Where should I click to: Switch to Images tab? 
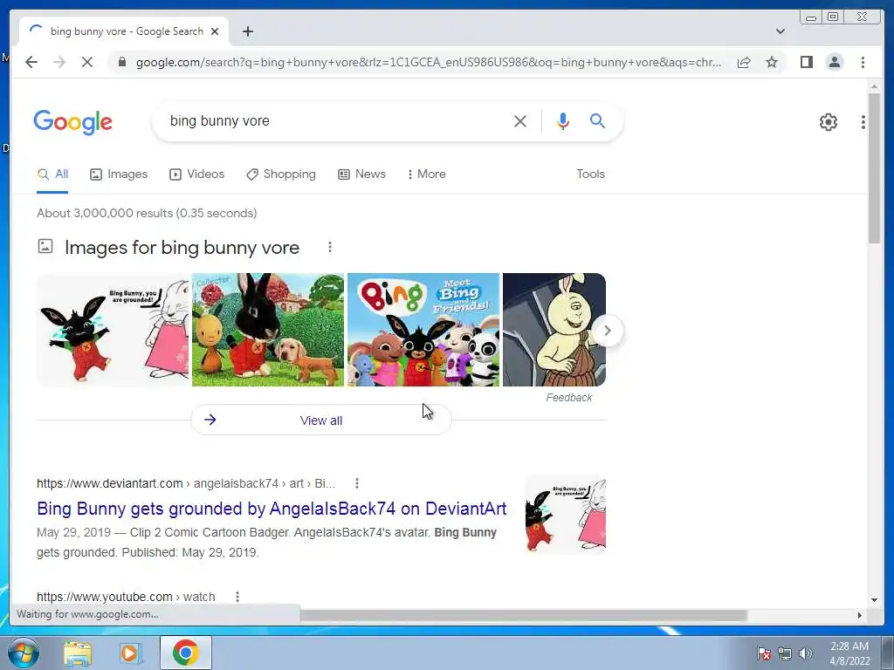[x=119, y=174]
